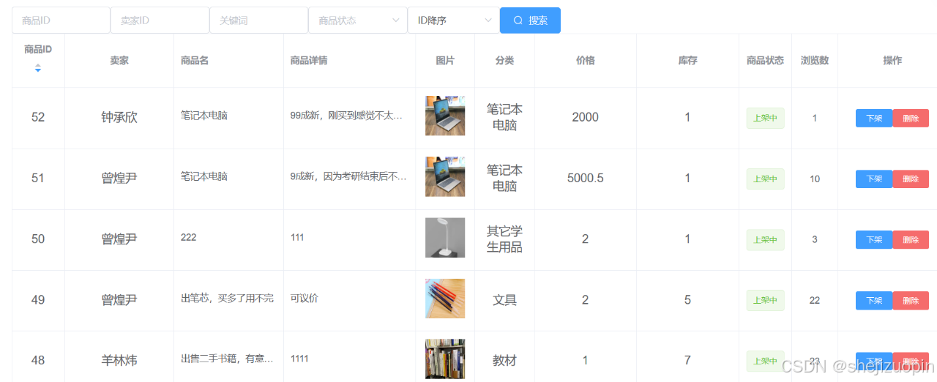Click the blue 搜索 button

click(530, 20)
